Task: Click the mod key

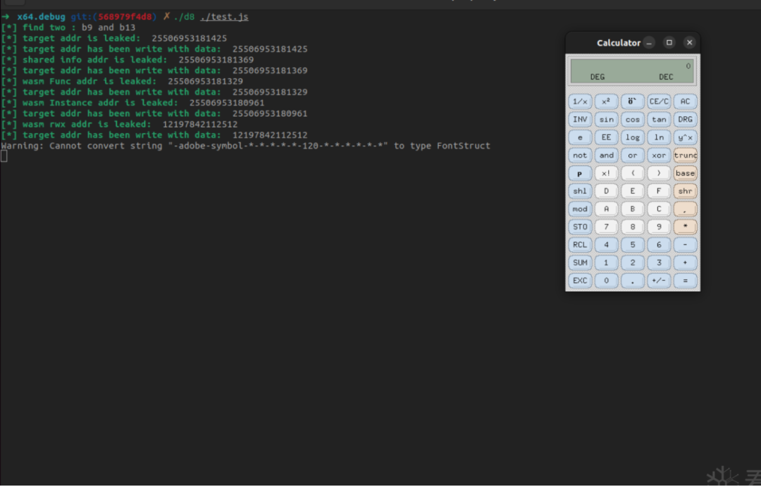Action: 580,209
